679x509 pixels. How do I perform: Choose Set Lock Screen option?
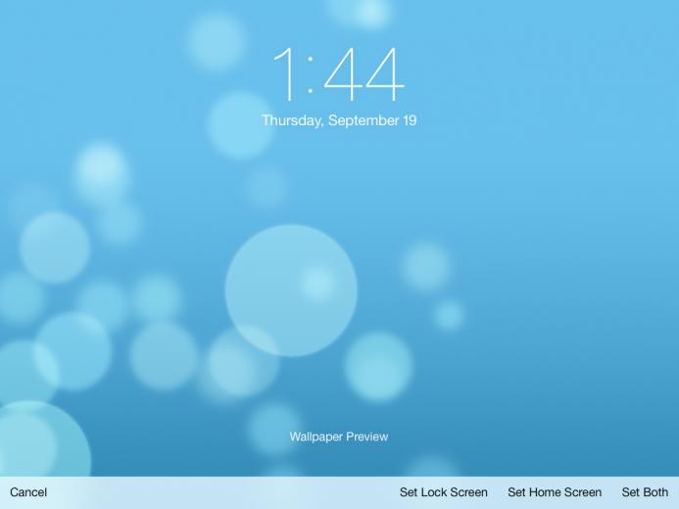[x=443, y=492]
